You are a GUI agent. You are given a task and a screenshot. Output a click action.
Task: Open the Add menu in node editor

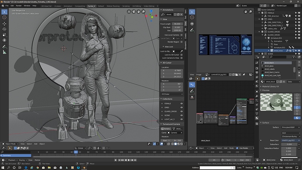pos(225,148)
